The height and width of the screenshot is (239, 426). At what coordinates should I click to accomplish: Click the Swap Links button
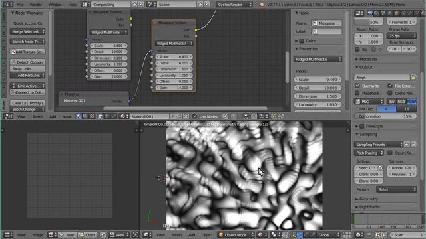[x=27, y=68]
